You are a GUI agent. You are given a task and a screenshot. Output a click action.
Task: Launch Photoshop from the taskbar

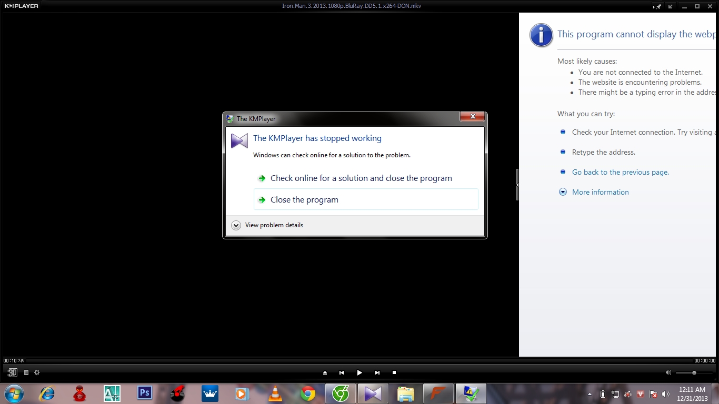144,393
